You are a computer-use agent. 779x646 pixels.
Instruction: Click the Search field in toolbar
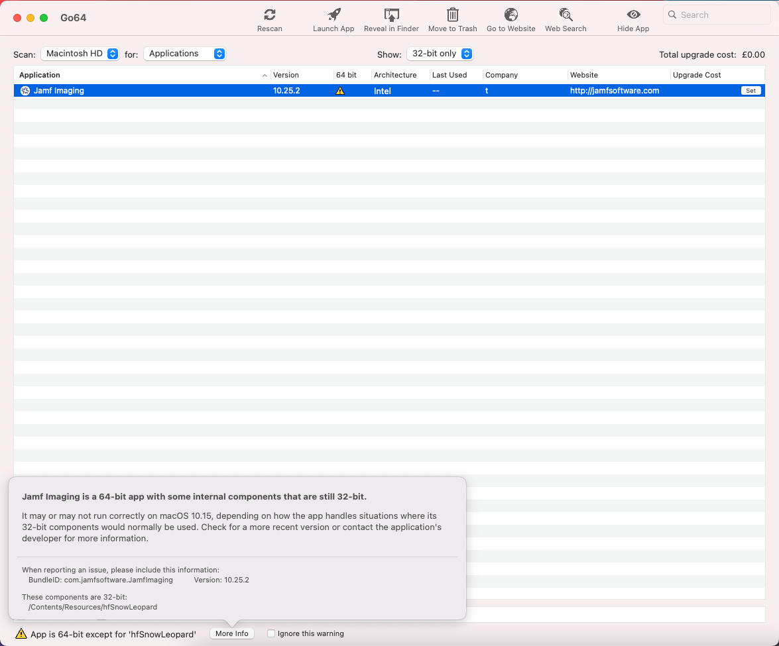tap(717, 15)
